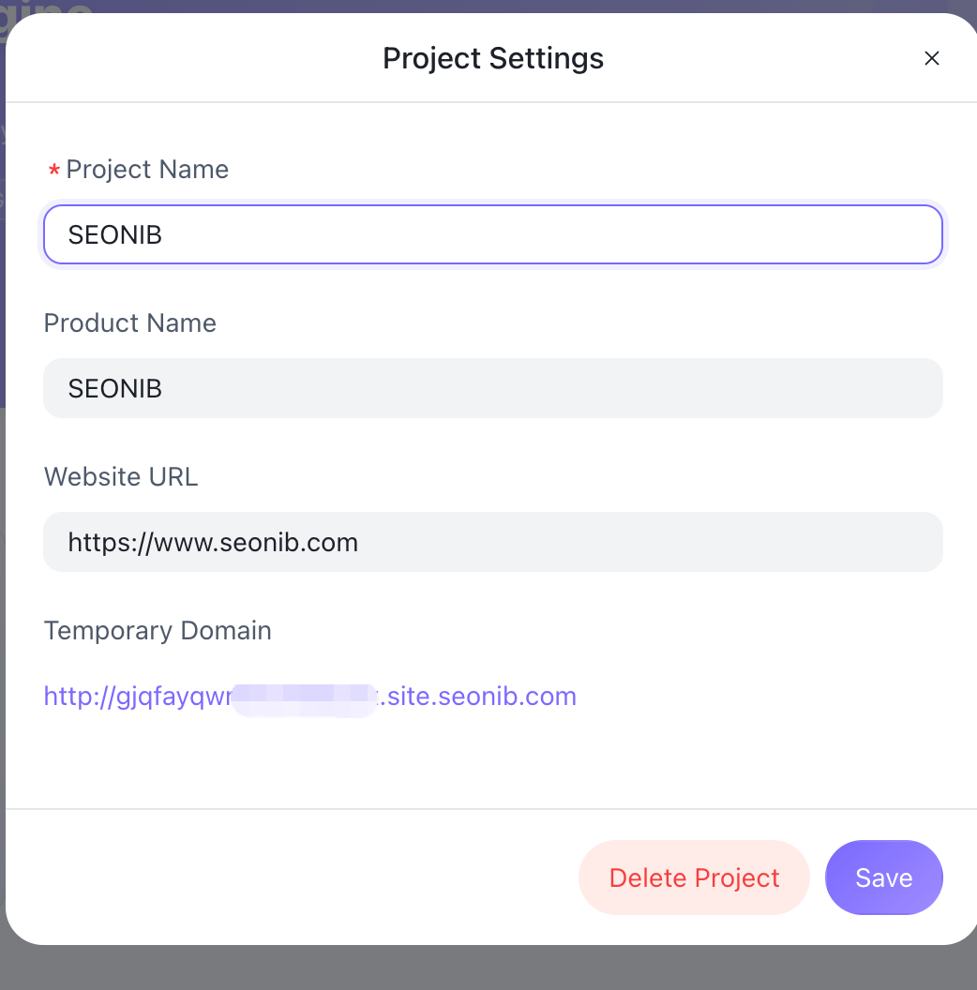Click the dimmed backdrop below the dialog
The image size is (977, 990).
[x=488, y=969]
